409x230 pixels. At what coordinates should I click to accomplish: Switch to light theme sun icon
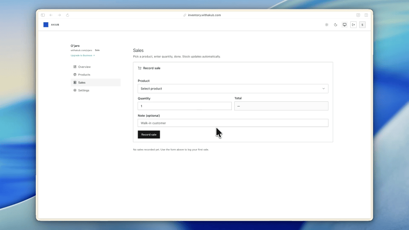pyautogui.click(x=327, y=25)
